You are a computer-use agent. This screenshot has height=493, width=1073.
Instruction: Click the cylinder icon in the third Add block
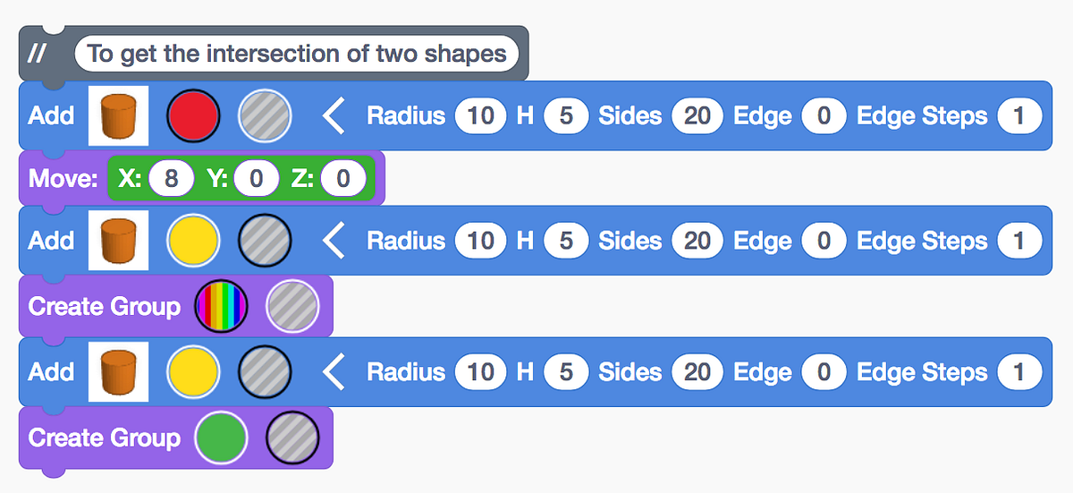(x=118, y=372)
